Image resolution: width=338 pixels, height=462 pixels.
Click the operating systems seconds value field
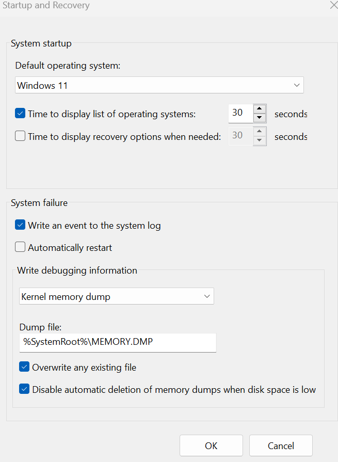[x=240, y=113]
